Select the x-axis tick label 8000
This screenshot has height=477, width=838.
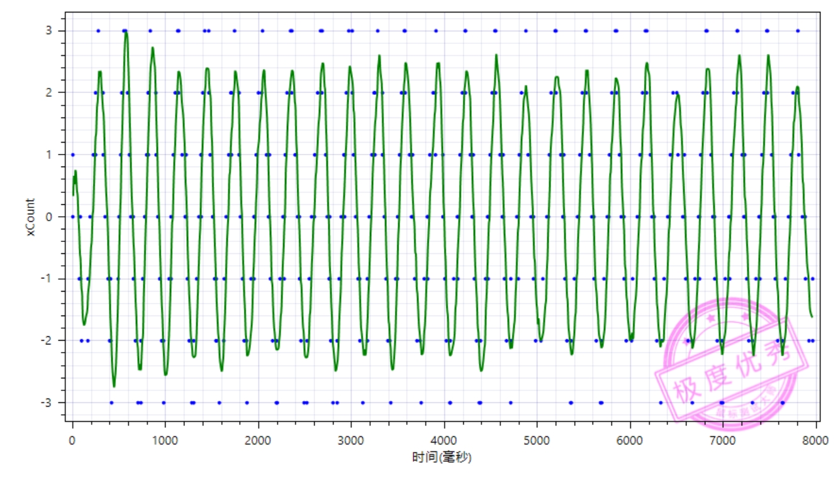(x=815, y=442)
